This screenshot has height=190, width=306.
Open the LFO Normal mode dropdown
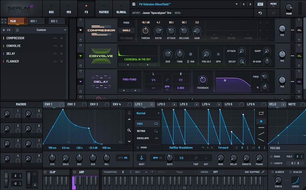click(x=148, y=113)
